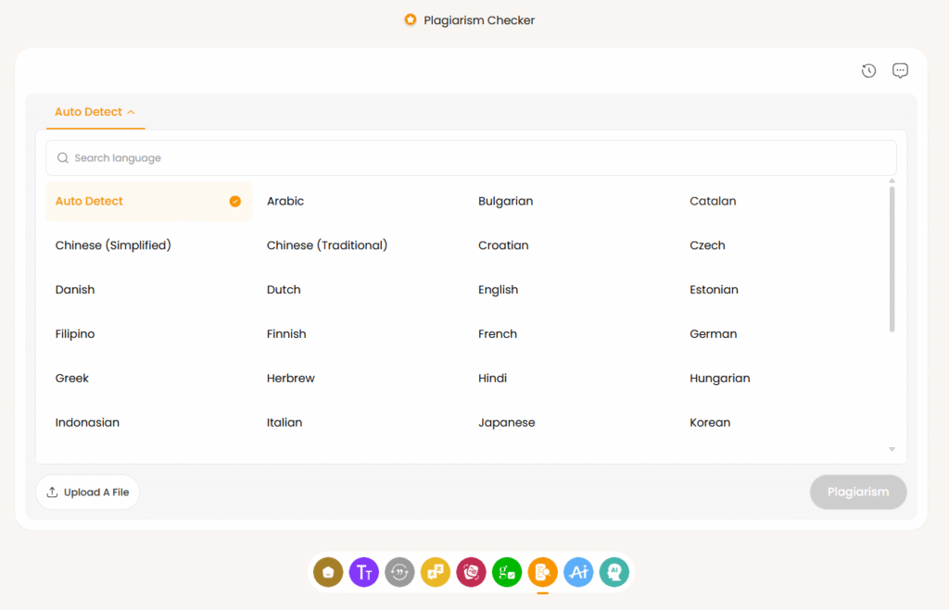Viewport: 949px width, 610px height.
Task: Select Japanese in the language panel
Action: 506,422
